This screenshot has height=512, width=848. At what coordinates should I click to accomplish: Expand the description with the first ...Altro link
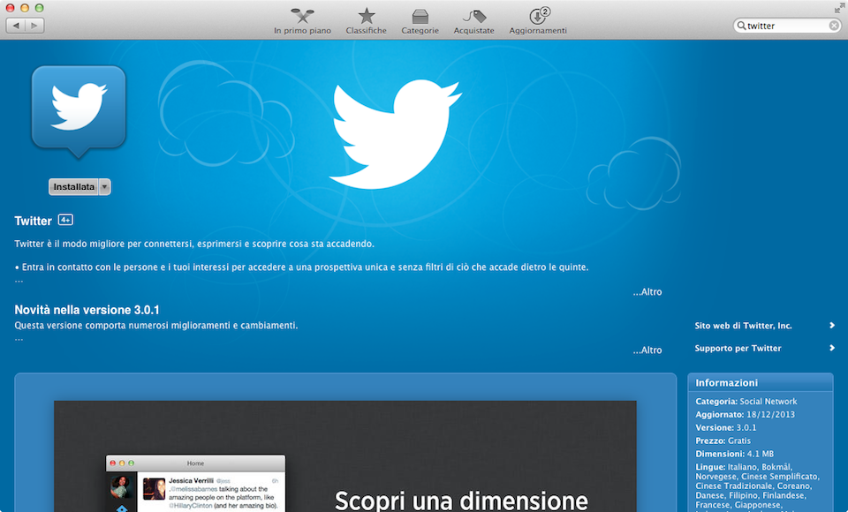coord(647,292)
